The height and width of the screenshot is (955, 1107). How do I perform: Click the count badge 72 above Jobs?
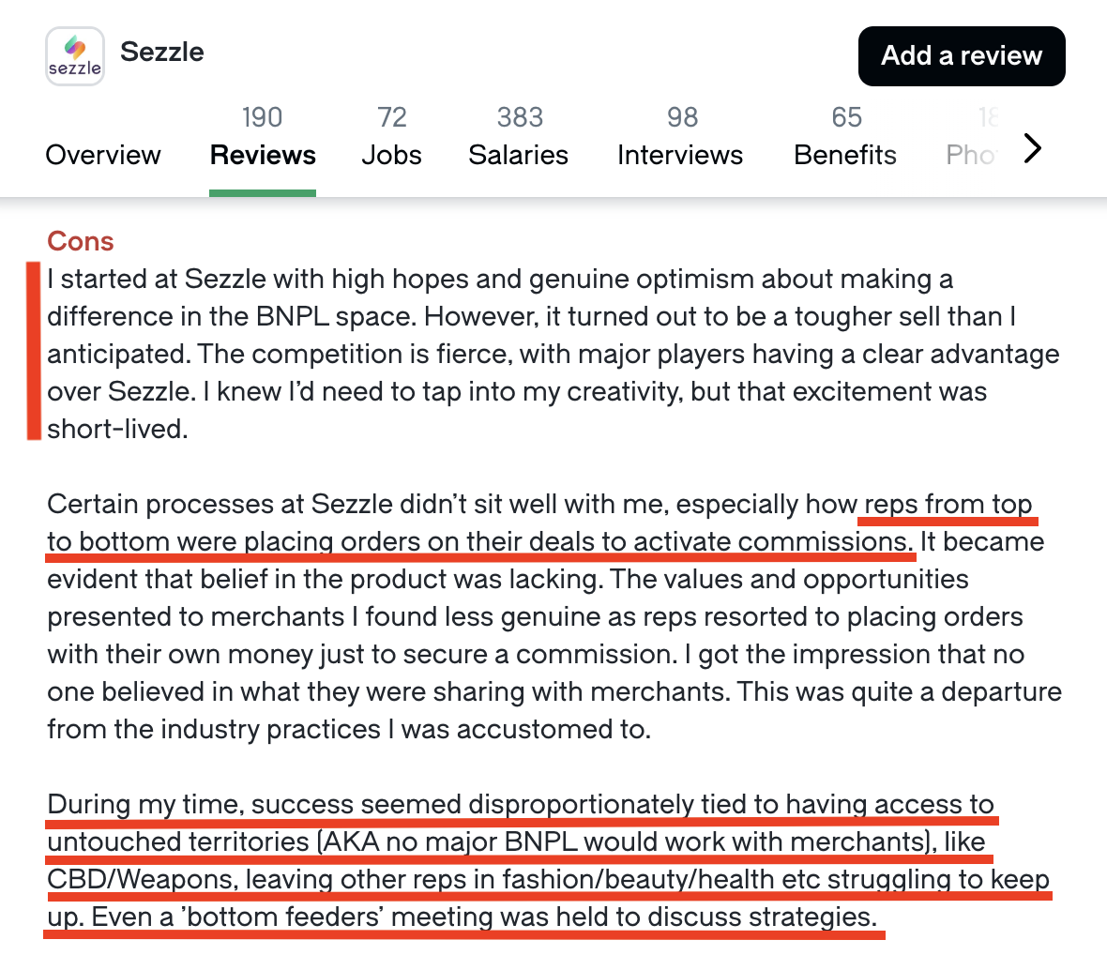pyautogui.click(x=391, y=116)
